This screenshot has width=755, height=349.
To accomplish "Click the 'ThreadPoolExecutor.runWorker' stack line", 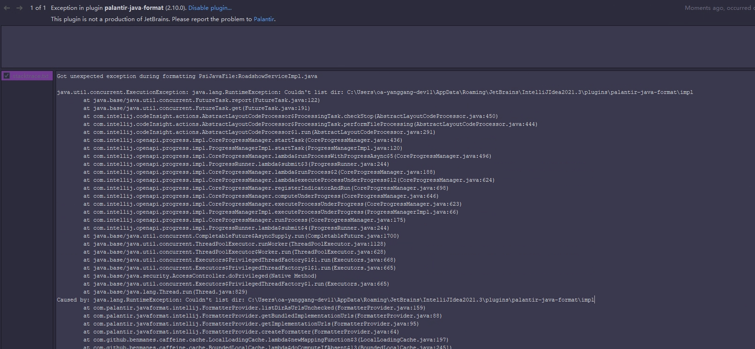I will (235, 244).
